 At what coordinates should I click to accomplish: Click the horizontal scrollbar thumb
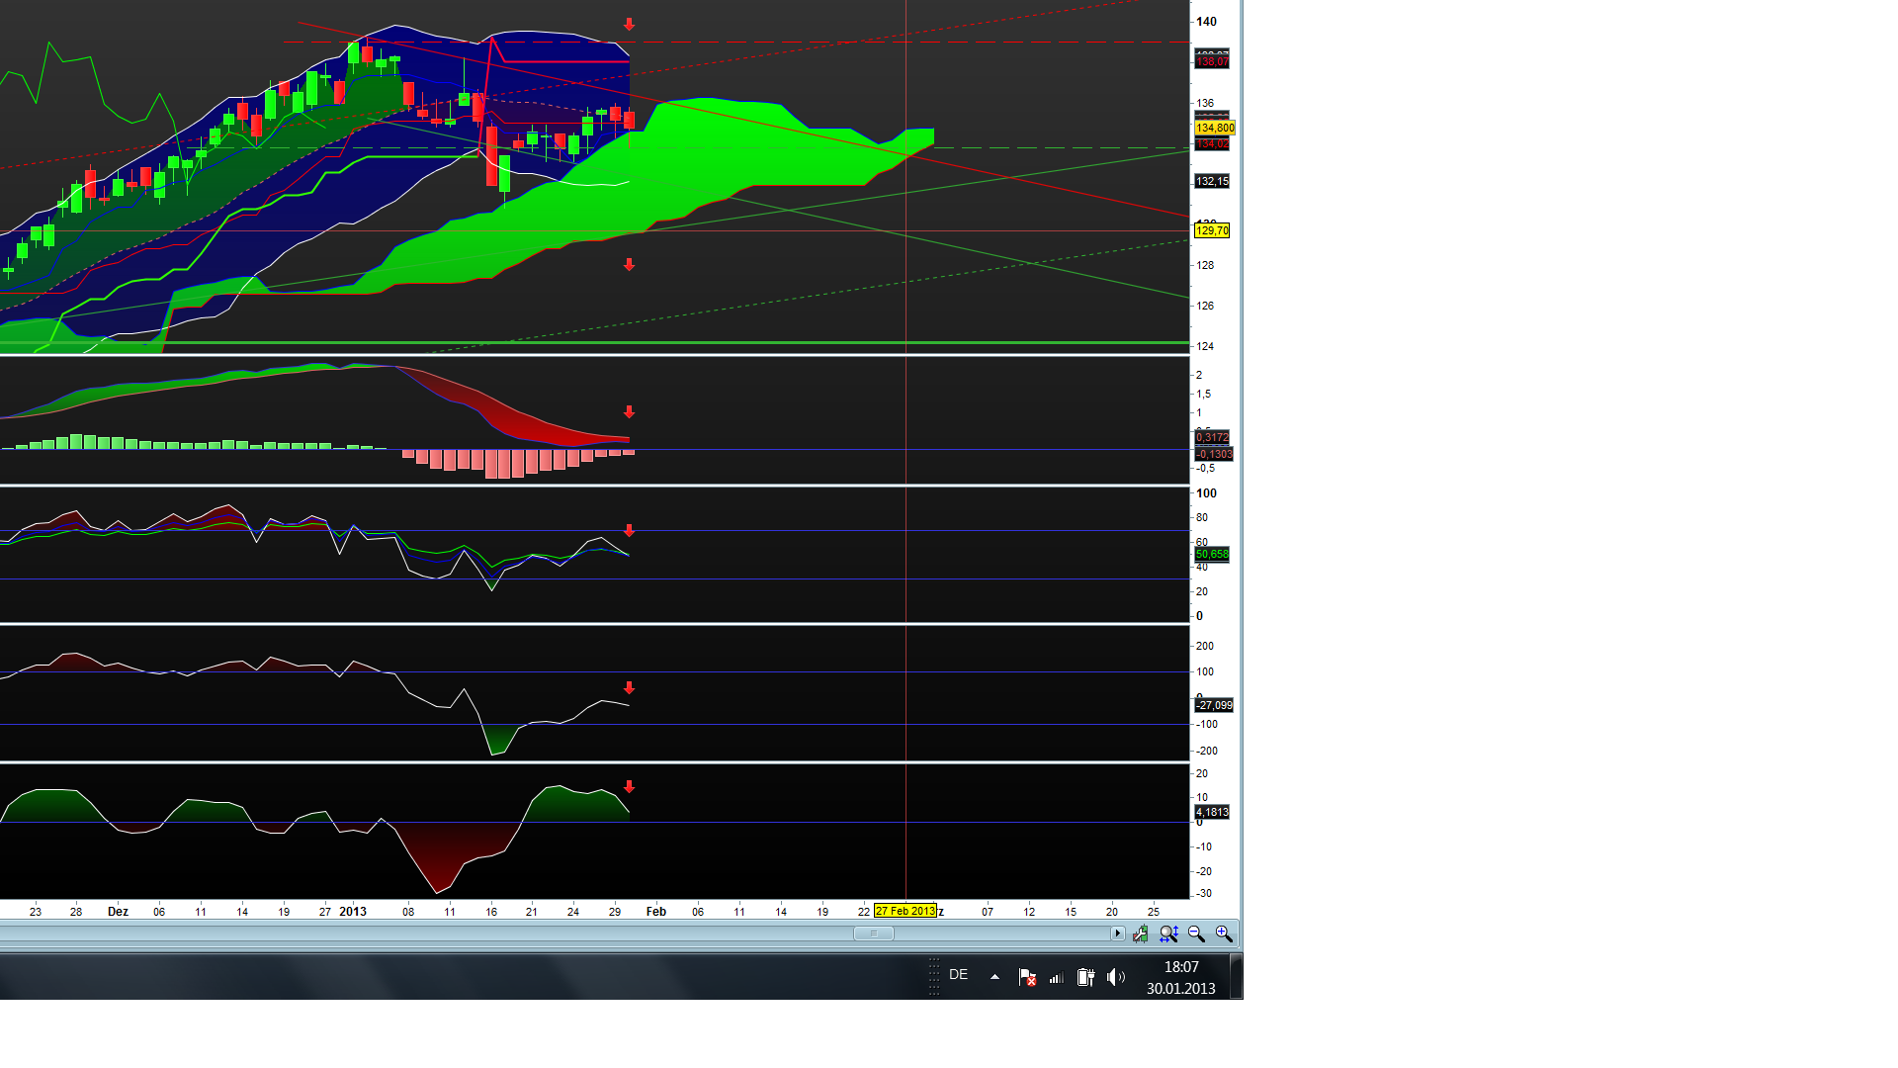873,934
